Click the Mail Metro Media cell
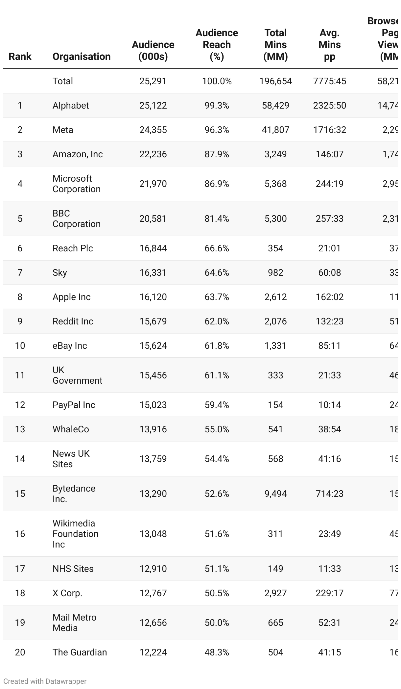Viewport: 401px width, 689px height. tap(74, 623)
